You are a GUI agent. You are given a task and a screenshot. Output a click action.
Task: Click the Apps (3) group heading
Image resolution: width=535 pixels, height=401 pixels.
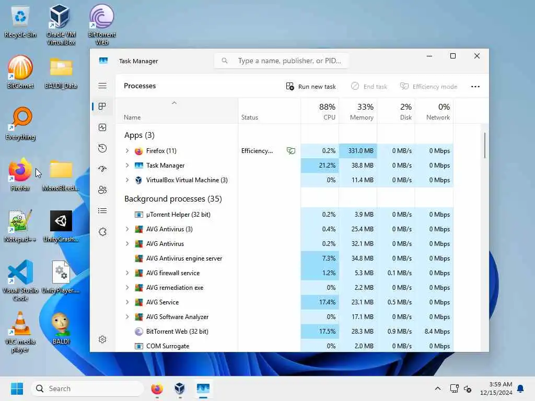139,135
